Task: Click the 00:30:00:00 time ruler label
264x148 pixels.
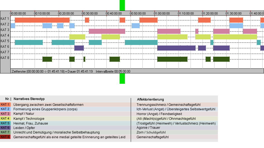Action: [x=90, y=13]
